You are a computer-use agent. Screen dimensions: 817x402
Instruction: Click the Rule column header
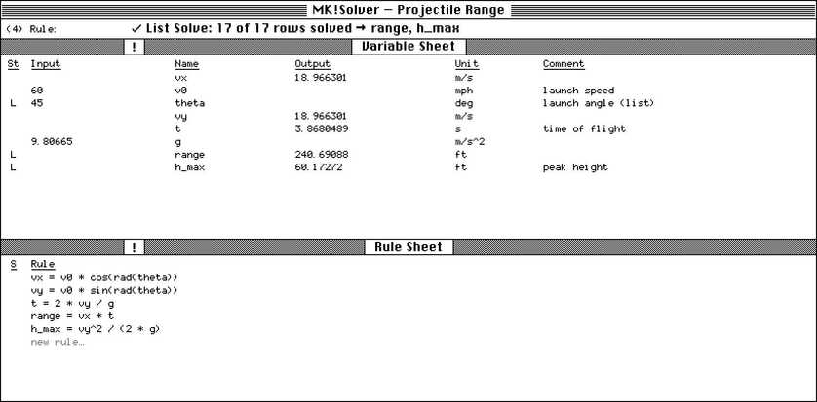pos(42,264)
